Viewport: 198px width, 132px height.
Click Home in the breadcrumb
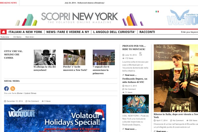[20, 93]
